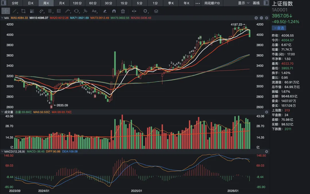310x194 pixels.
Task: Switch to 年K yearly chart tab
Action: pyautogui.click(x=186, y=3)
